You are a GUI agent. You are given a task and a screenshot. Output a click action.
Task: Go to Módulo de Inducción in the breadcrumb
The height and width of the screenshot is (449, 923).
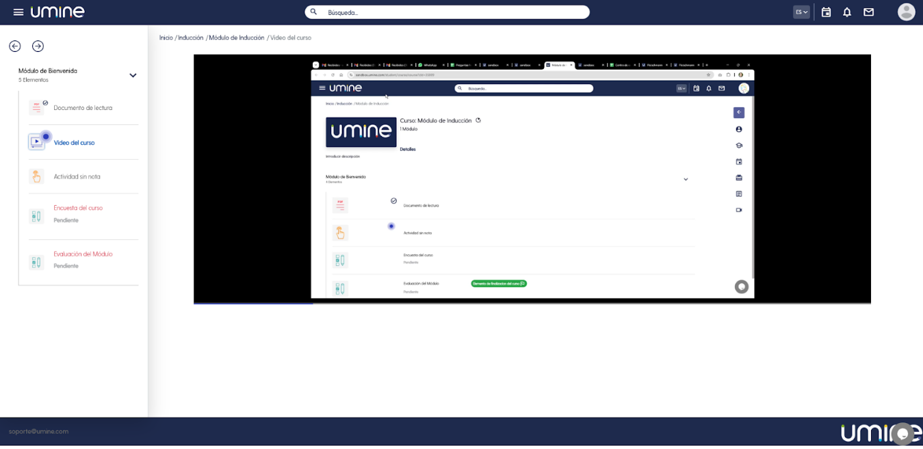[x=237, y=38]
